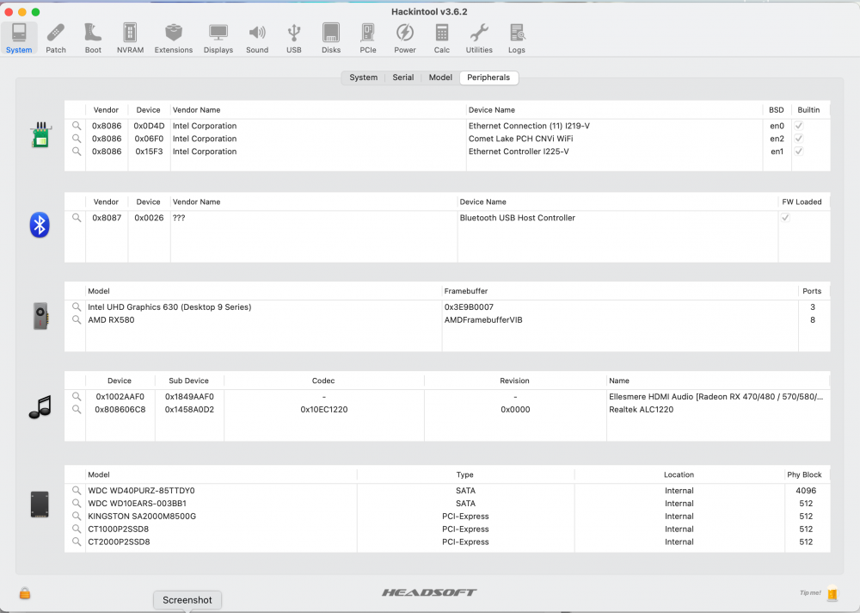Screen dimensions: 860x613
Task: Click music note audio category icon
Action: coord(40,407)
